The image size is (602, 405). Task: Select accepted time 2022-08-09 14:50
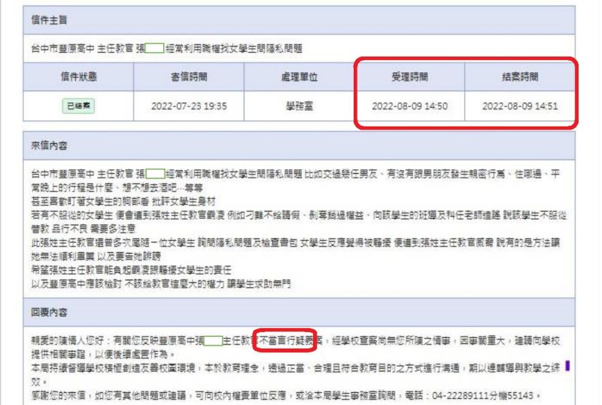tap(409, 106)
